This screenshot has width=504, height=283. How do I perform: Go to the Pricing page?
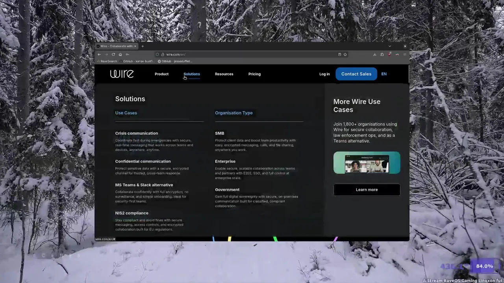point(254,74)
